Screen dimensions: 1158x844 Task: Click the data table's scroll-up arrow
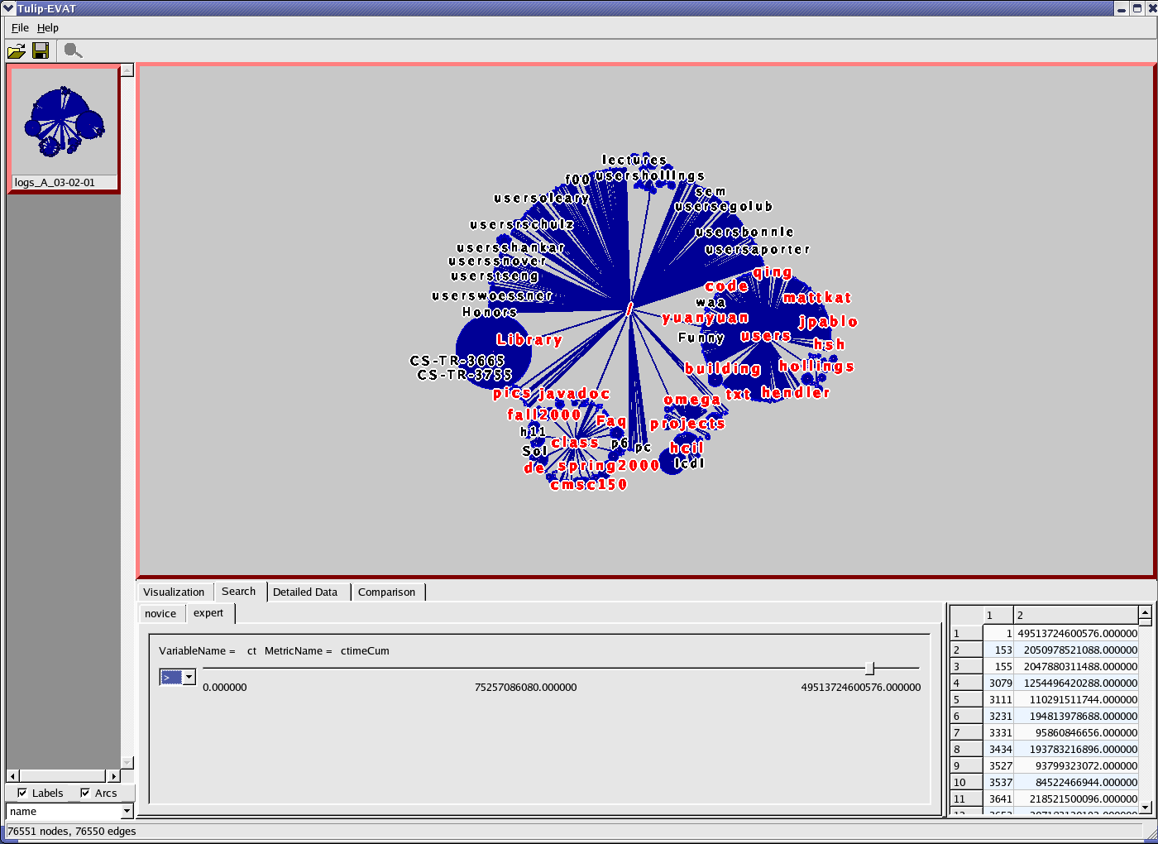(x=1145, y=612)
